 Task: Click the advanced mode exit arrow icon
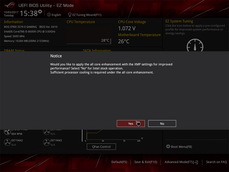pyautogui.click(x=196, y=162)
